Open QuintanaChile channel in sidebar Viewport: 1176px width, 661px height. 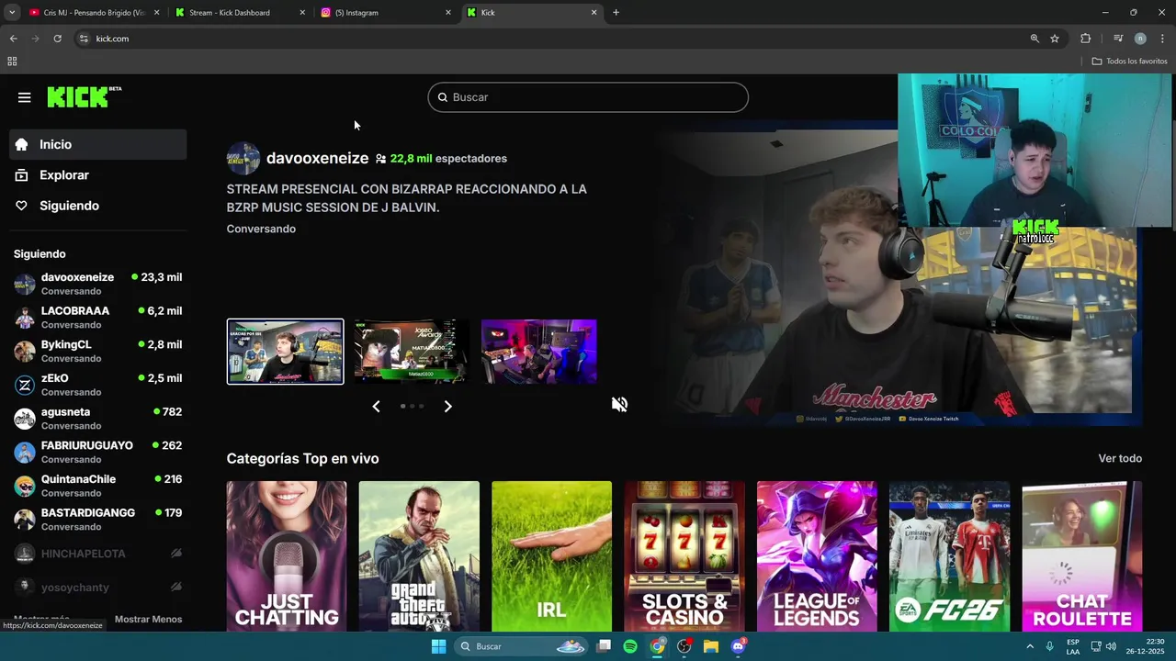pos(98,486)
